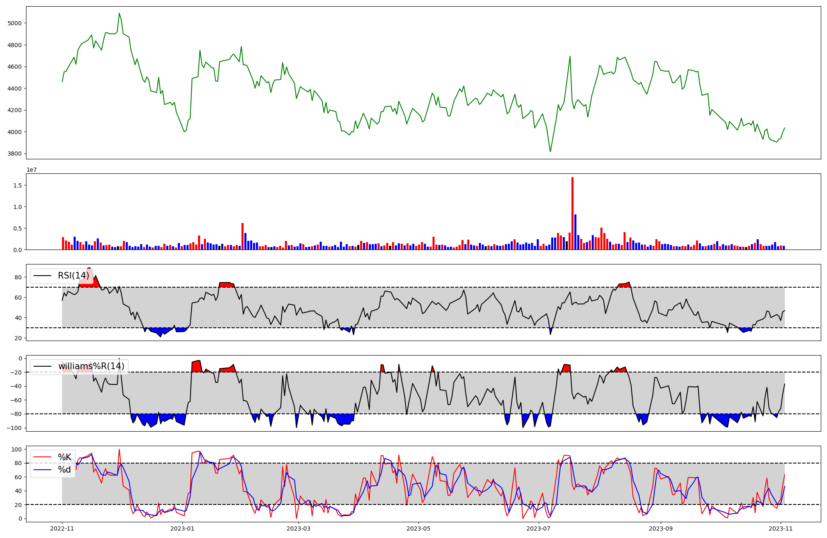Click the highest peak of green price line
Screen dimensions: 827x538
pyautogui.click(x=119, y=14)
